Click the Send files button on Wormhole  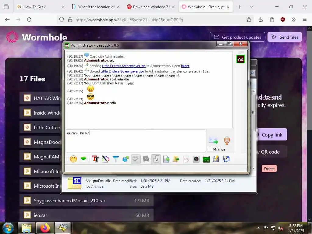(x=285, y=37)
